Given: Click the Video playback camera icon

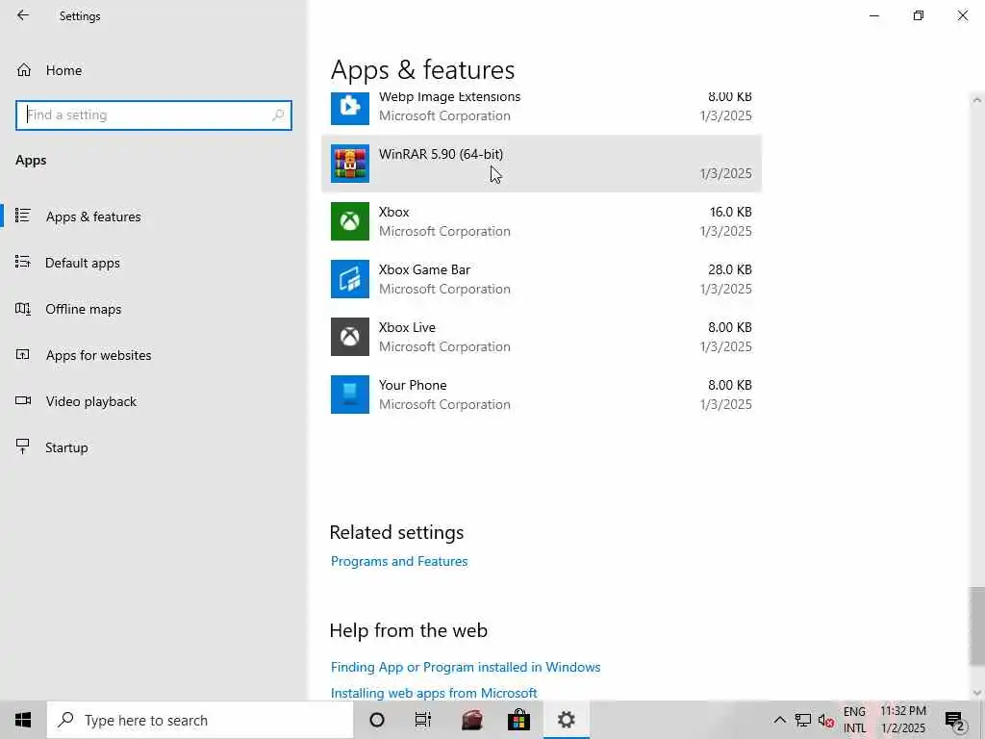Looking at the screenshot, I should click(23, 400).
